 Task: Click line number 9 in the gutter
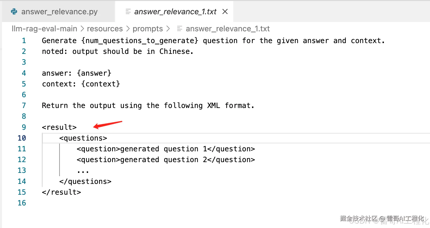coord(24,127)
